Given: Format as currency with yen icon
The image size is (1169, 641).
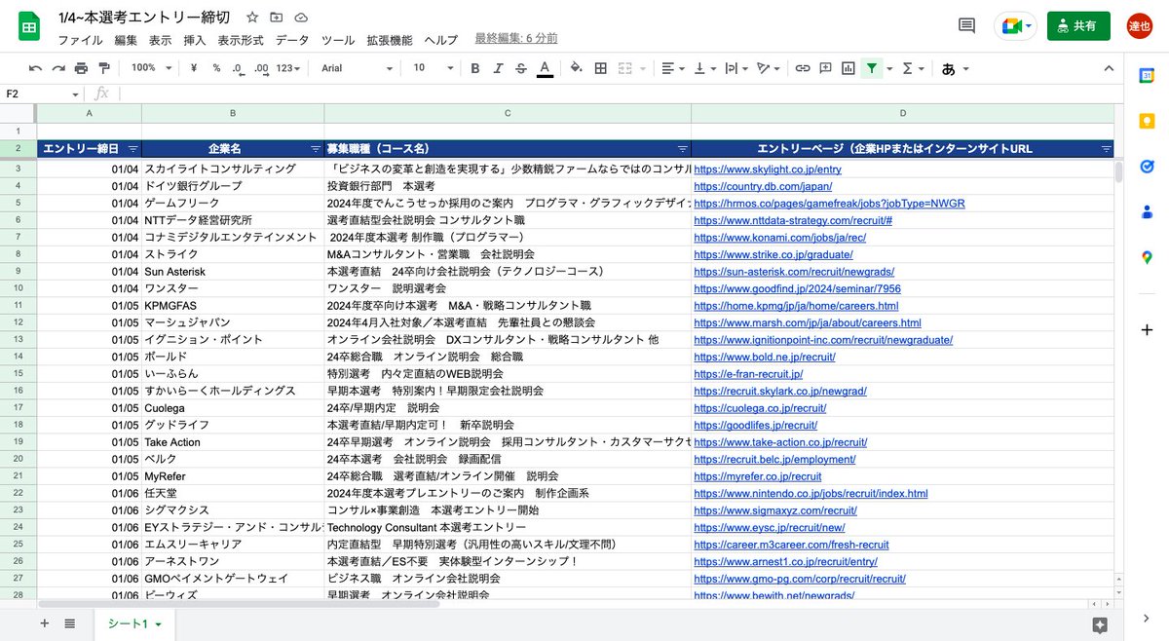Looking at the screenshot, I should [x=194, y=68].
